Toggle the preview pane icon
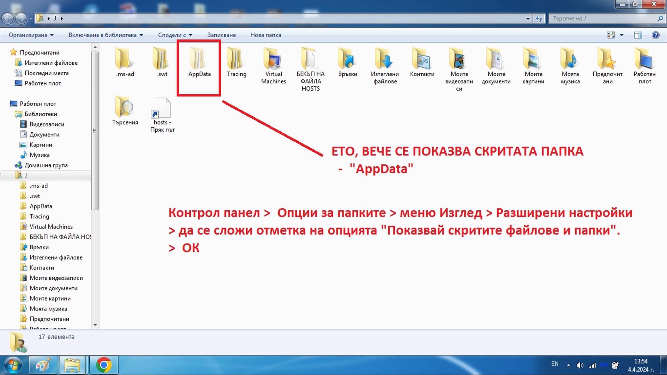The width and height of the screenshot is (667, 375). pos(638,35)
